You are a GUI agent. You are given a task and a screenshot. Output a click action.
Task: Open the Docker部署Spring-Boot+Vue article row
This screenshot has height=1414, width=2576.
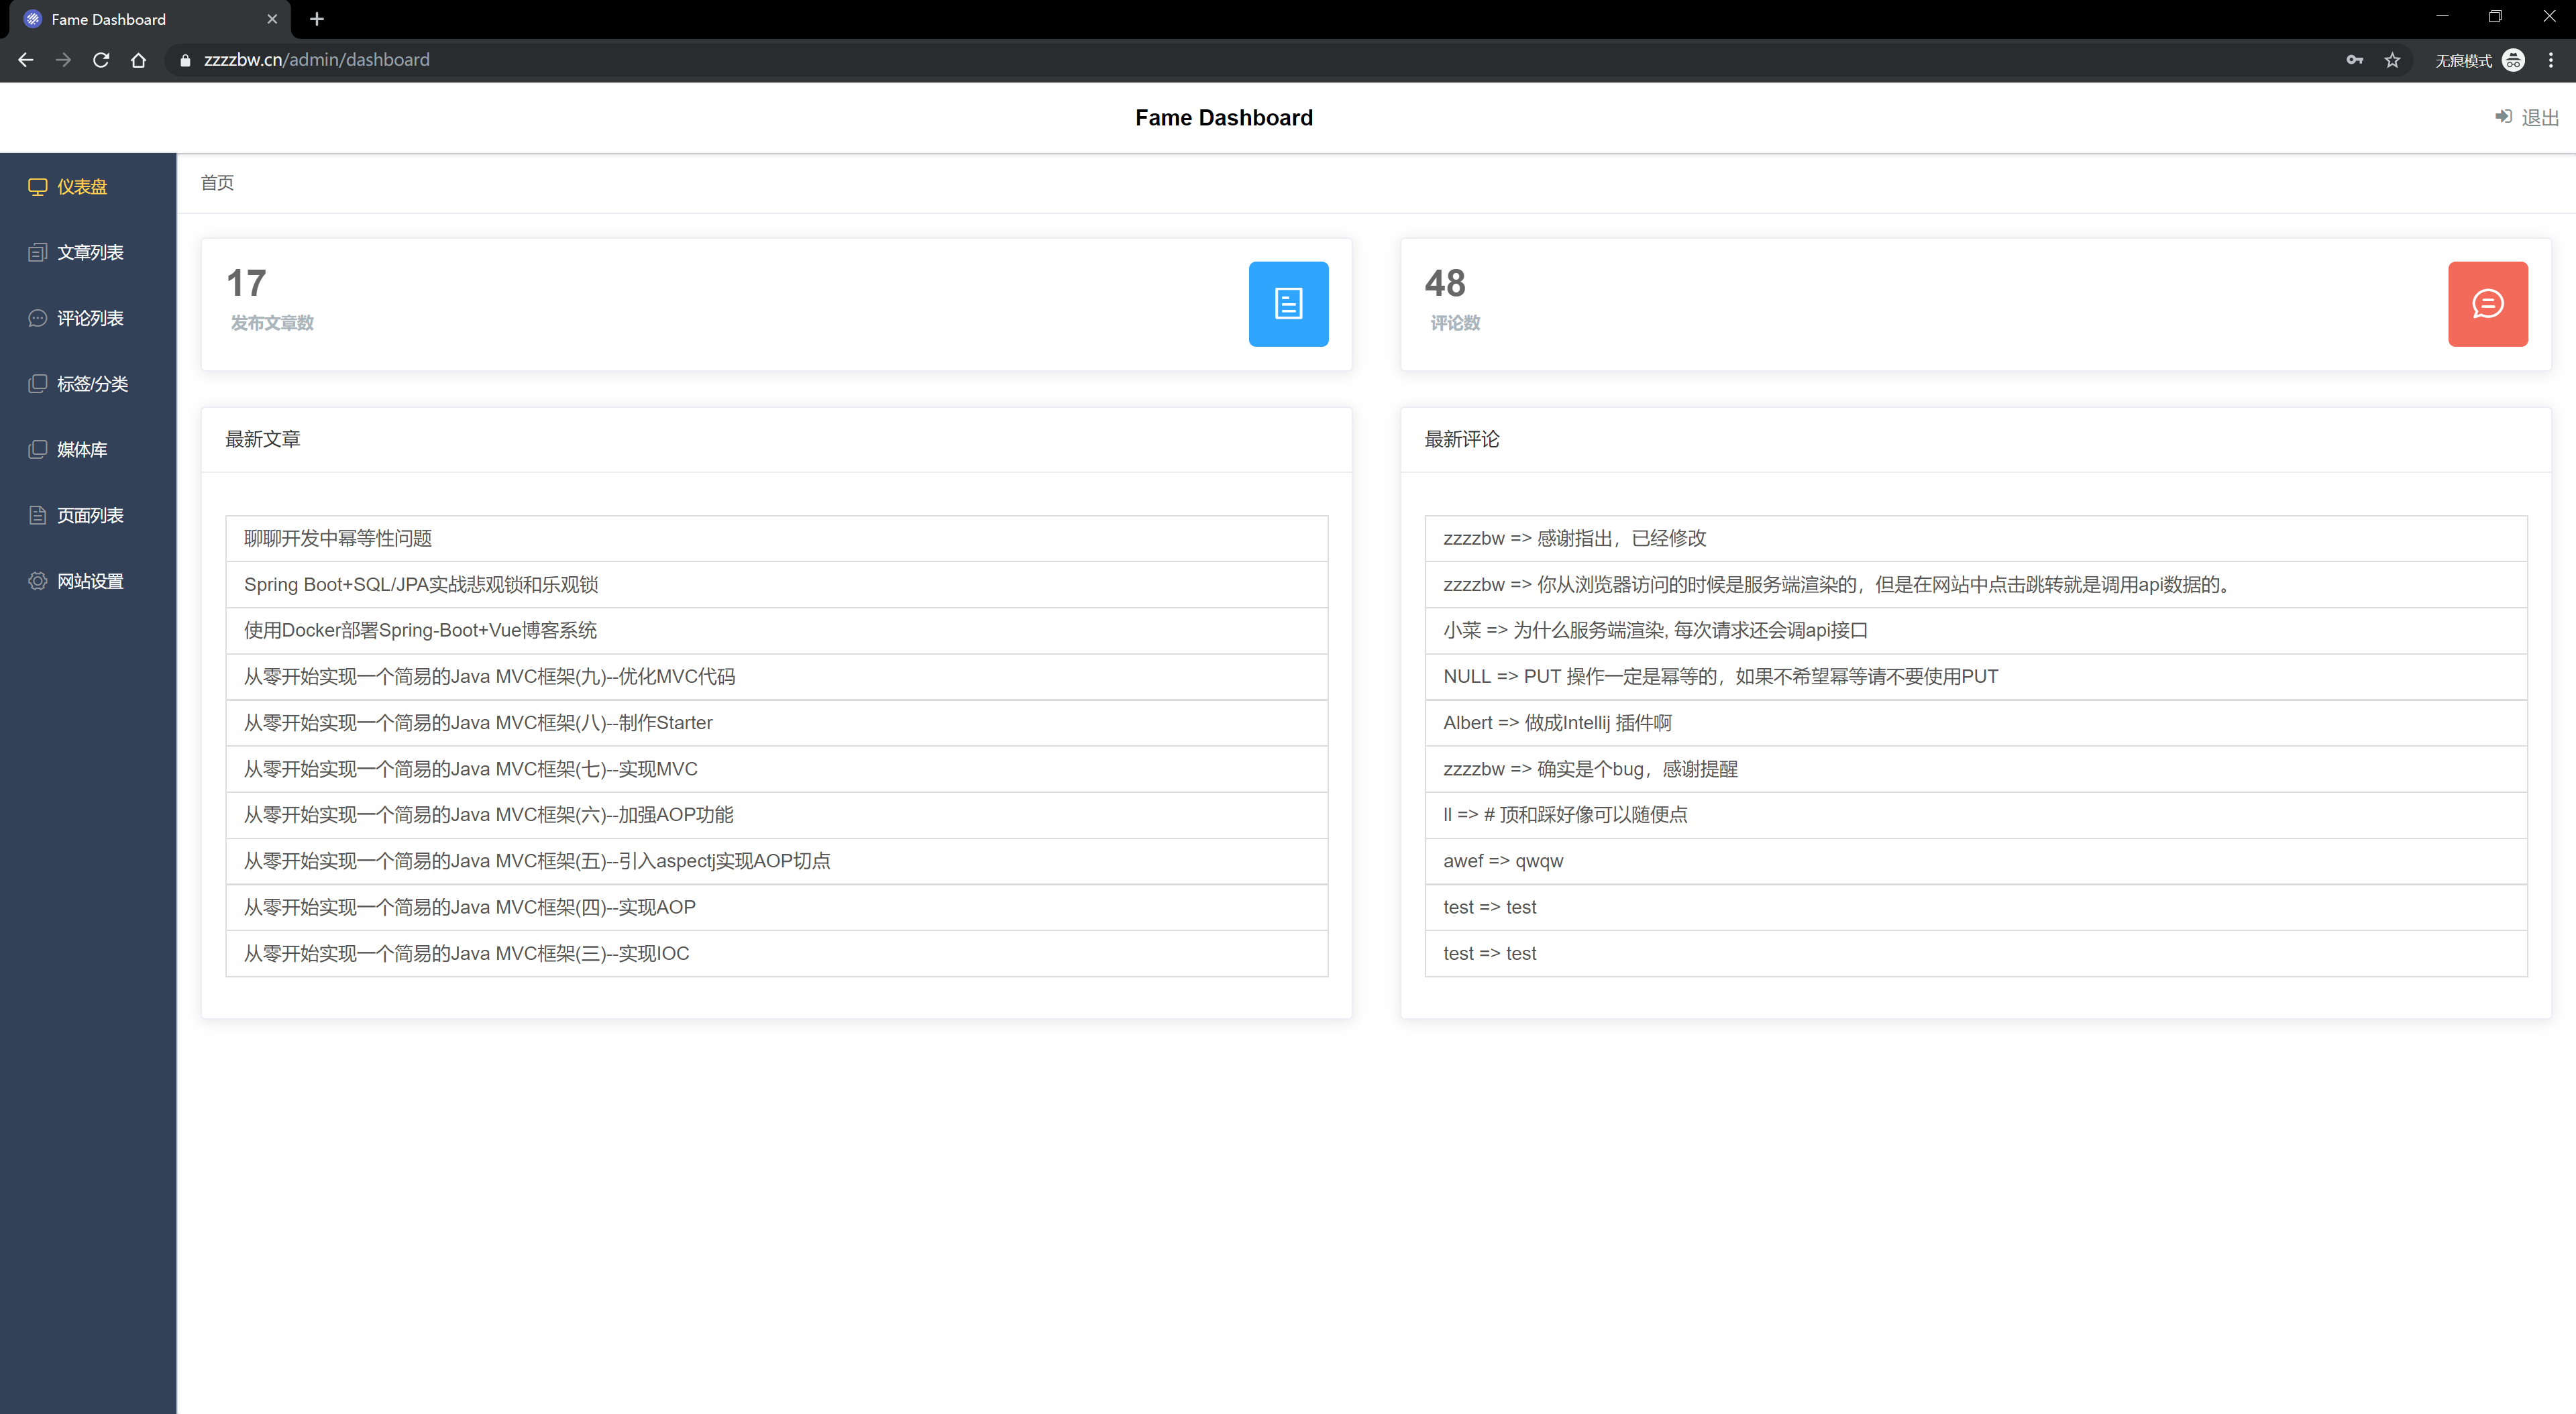coord(420,631)
